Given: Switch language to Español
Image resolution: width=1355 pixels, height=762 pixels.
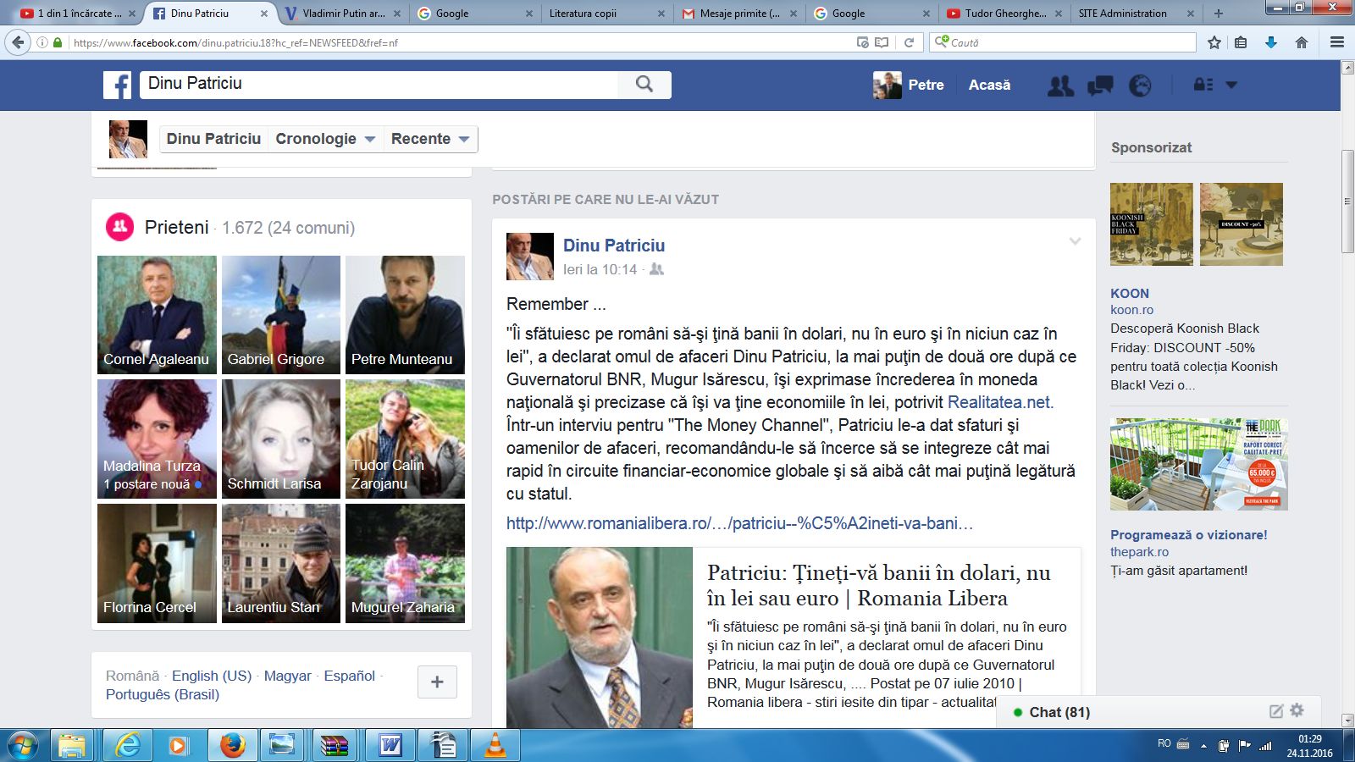Looking at the screenshot, I should [349, 676].
